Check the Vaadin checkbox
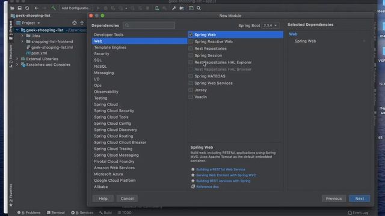Screen dimensions: 385x216 [x=191, y=97]
